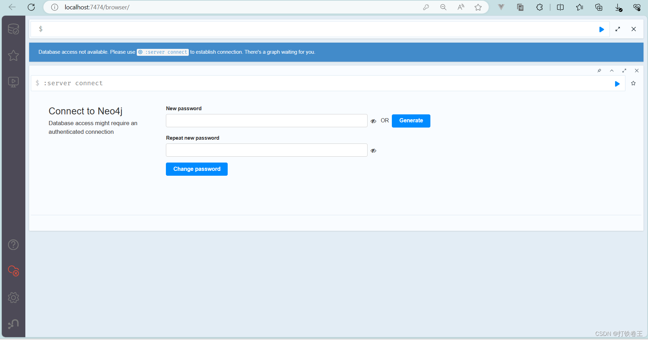
Task: Toggle split screen icon
Action: (560, 7)
